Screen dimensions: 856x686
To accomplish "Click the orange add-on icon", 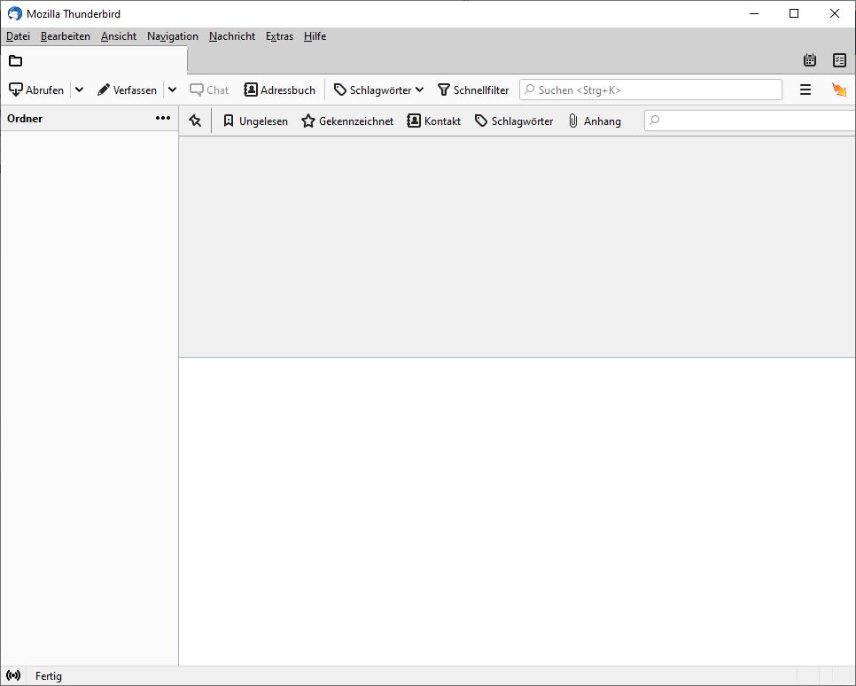I will tap(839, 90).
